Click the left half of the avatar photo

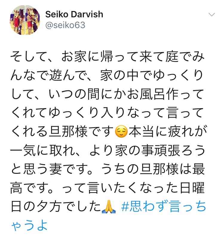(x=17, y=20)
